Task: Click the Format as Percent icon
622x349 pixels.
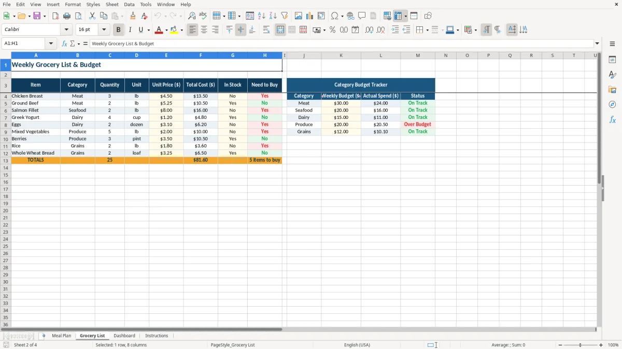Action: tap(332, 30)
